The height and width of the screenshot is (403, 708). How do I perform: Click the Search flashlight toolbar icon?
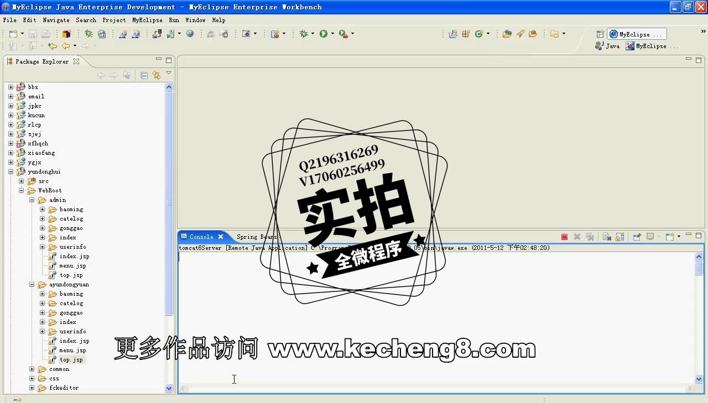520,34
